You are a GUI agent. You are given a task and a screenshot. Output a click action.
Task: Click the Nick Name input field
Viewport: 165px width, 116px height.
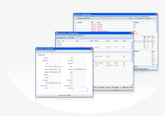click(x=79, y=63)
